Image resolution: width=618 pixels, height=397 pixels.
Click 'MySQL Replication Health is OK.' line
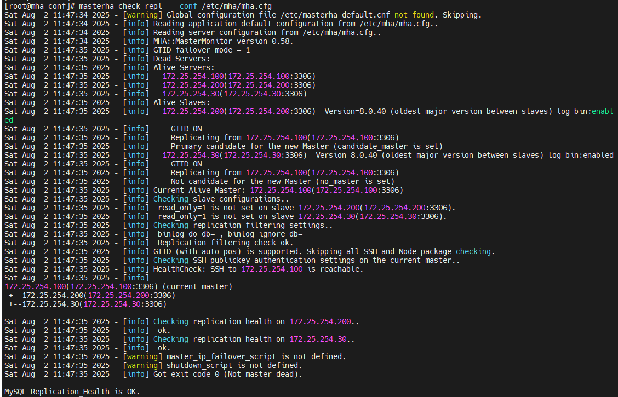(72, 392)
